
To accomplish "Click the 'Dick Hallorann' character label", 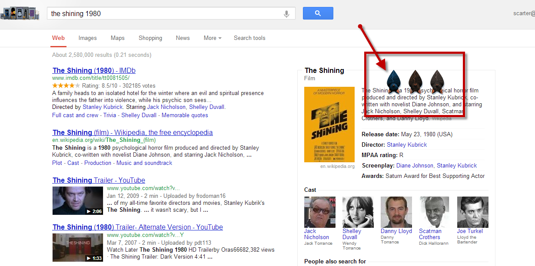I will point(434,243).
